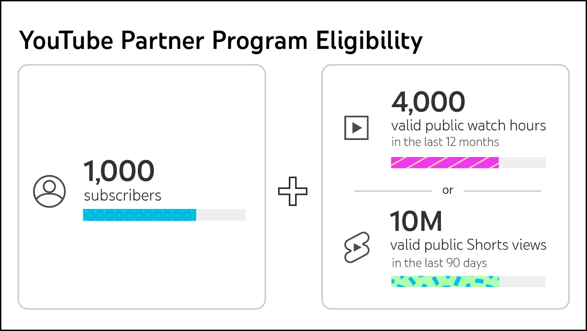Click the unfilled gray end of Shorts bar

click(x=522, y=281)
